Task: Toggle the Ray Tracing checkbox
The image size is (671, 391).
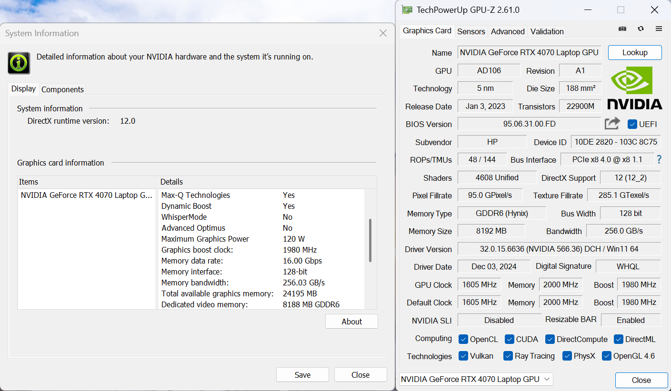Action: [508, 356]
